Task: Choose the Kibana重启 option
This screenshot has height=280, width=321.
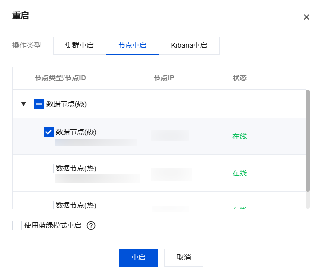Action: [x=189, y=46]
